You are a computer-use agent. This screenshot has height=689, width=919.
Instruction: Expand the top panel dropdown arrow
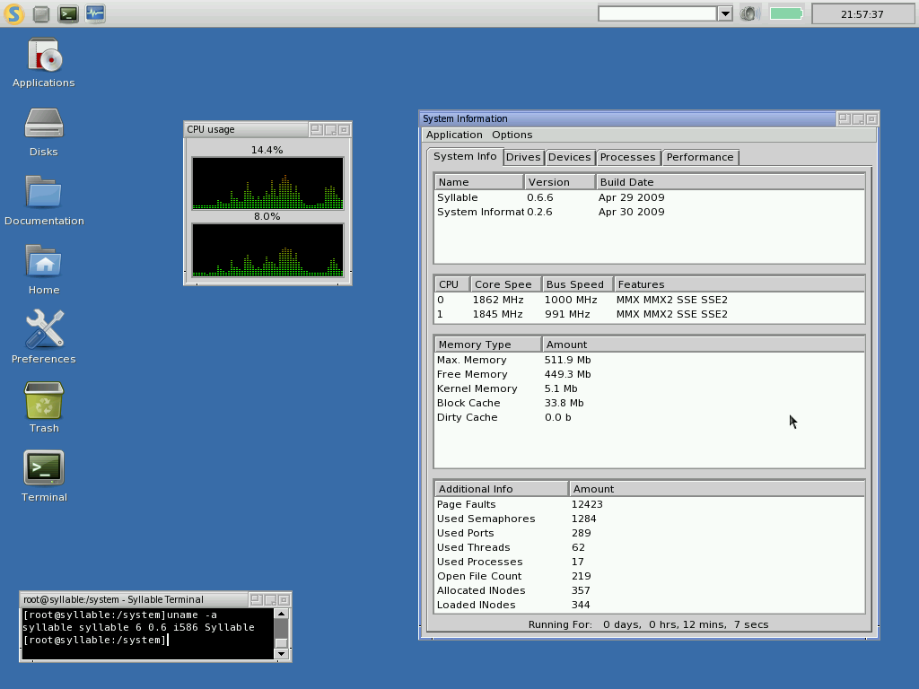click(725, 13)
